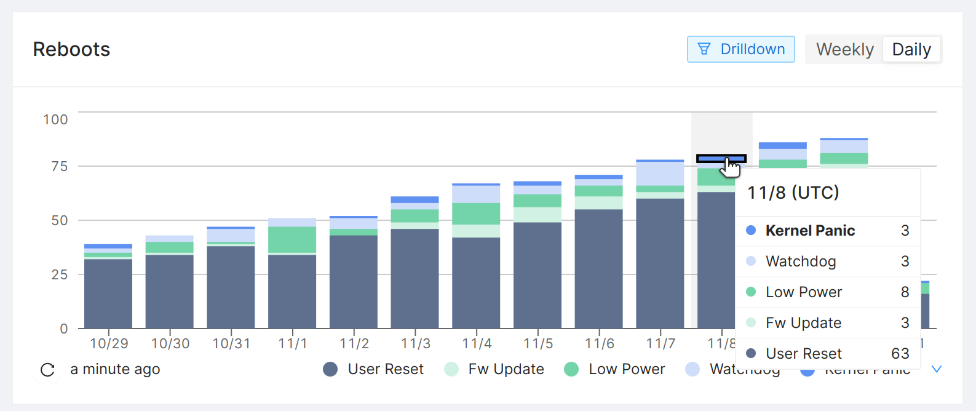Image resolution: width=976 pixels, height=411 pixels.
Task: Select the 10/29 User Reset bar
Action: pos(108,293)
